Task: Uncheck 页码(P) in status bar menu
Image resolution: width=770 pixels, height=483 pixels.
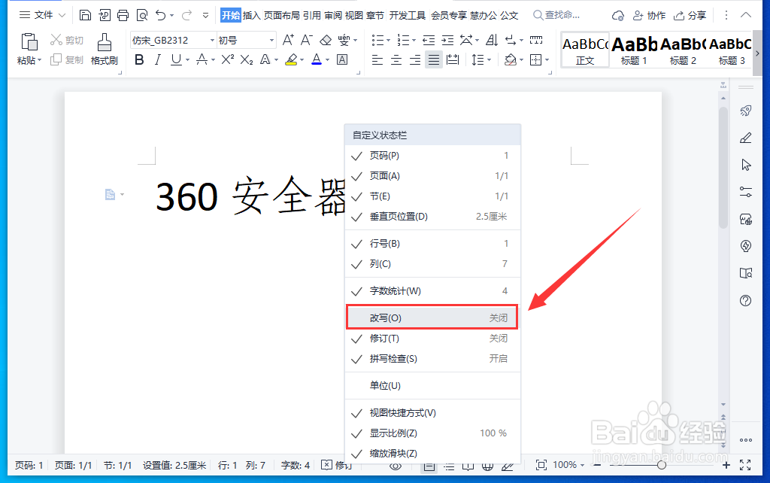Action: coord(432,156)
